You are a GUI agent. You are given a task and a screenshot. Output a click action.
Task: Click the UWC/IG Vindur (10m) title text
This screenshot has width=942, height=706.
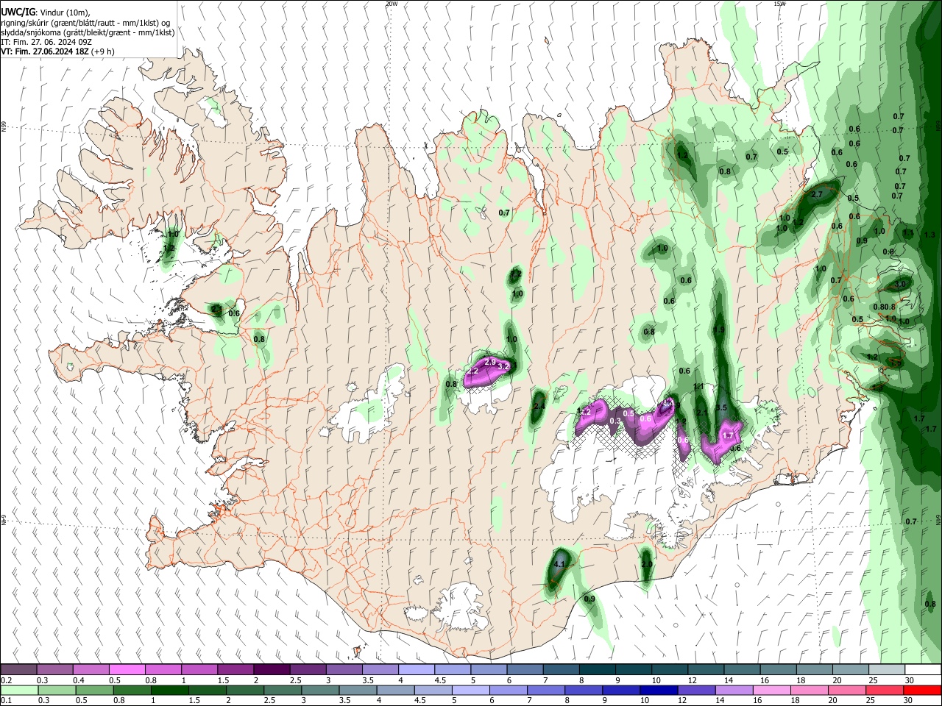pyautogui.click(x=44, y=12)
